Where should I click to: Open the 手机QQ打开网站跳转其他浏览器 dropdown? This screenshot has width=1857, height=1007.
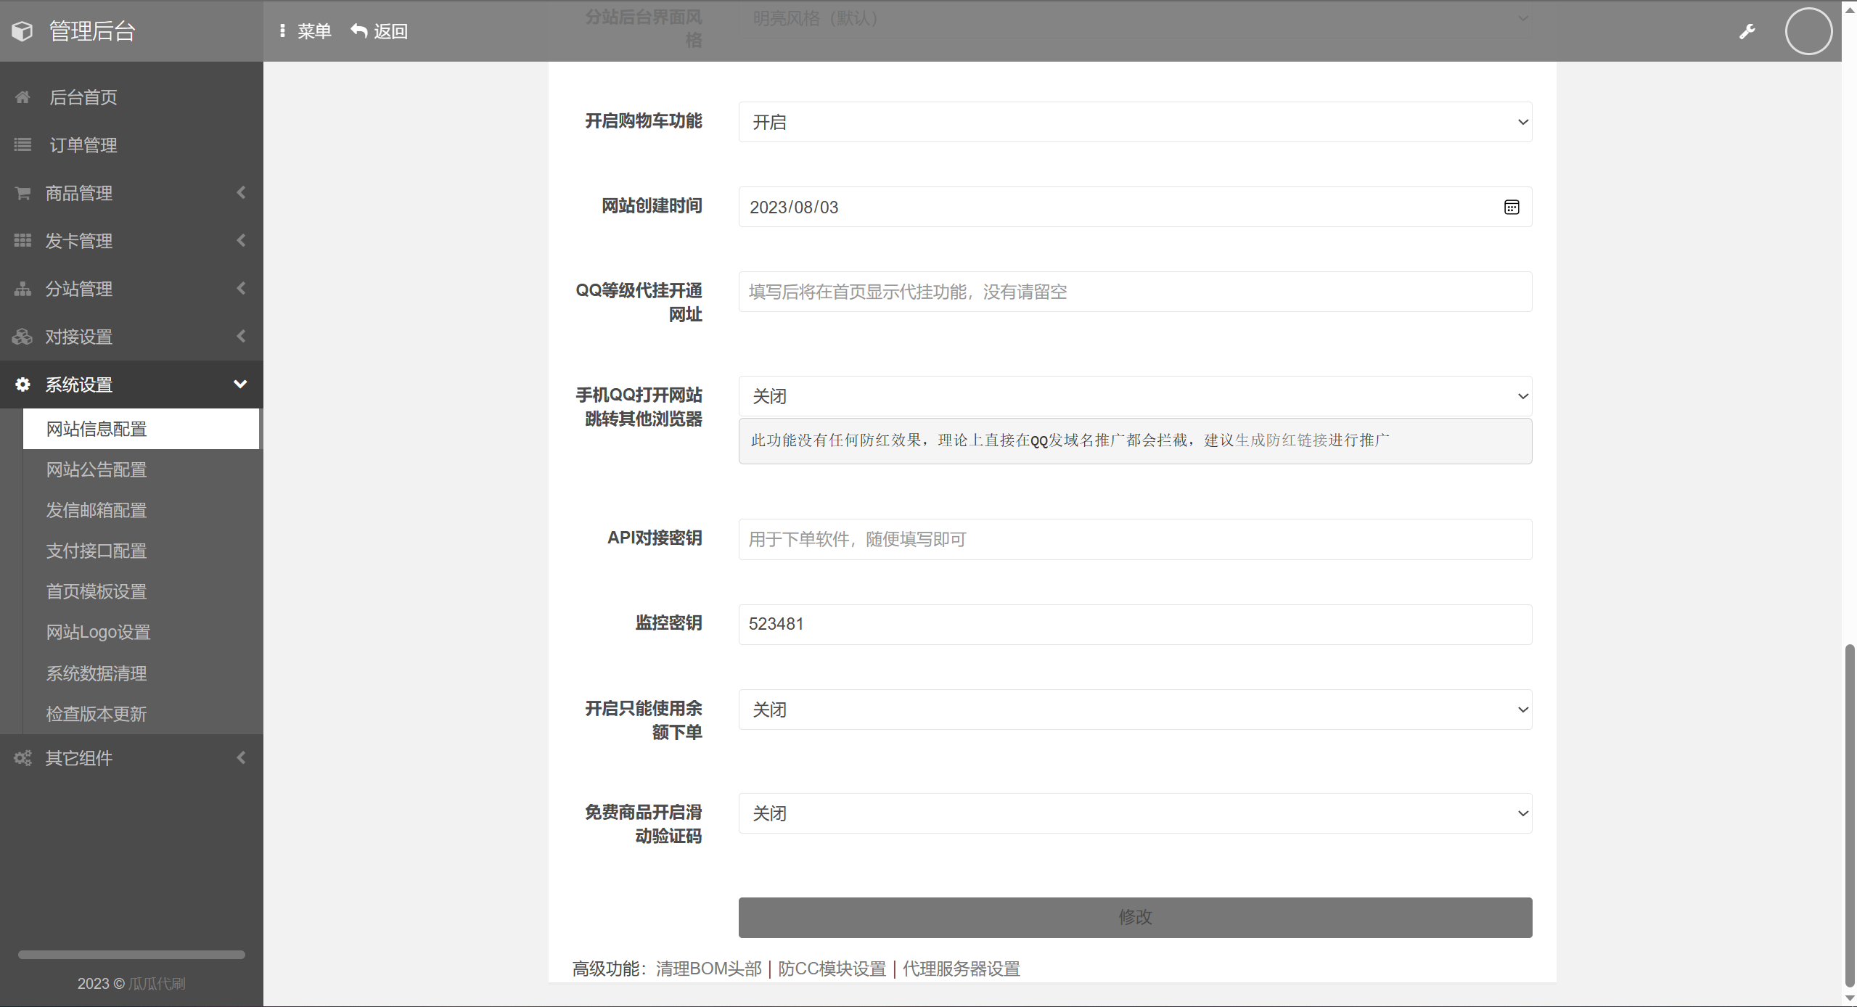coord(1134,396)
